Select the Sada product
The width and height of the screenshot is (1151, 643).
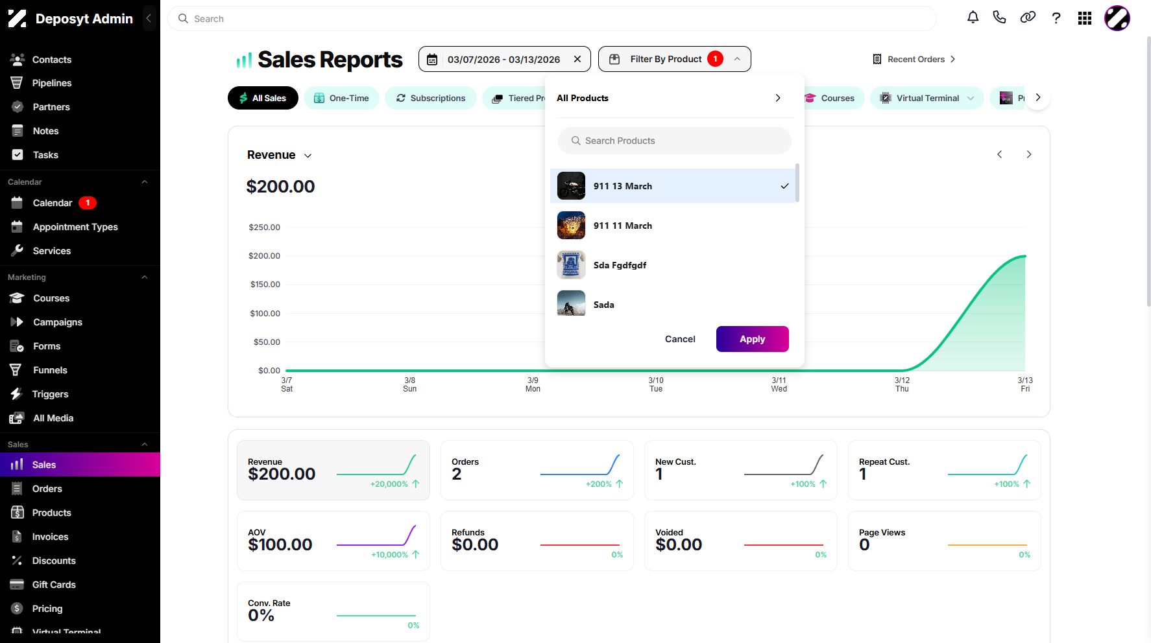673,304
